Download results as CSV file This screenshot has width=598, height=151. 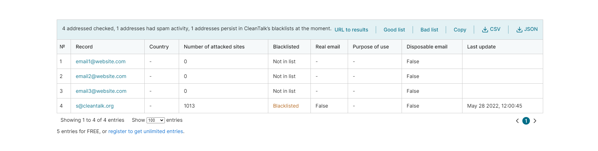tap(491, 29)
